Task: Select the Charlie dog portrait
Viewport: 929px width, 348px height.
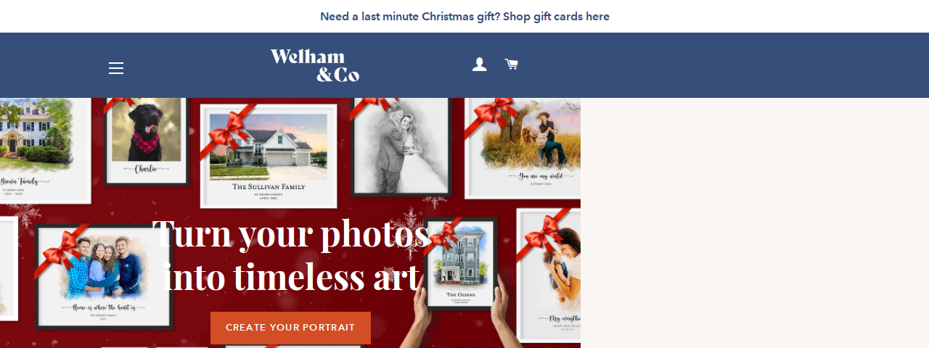Action: click(147, 141)
